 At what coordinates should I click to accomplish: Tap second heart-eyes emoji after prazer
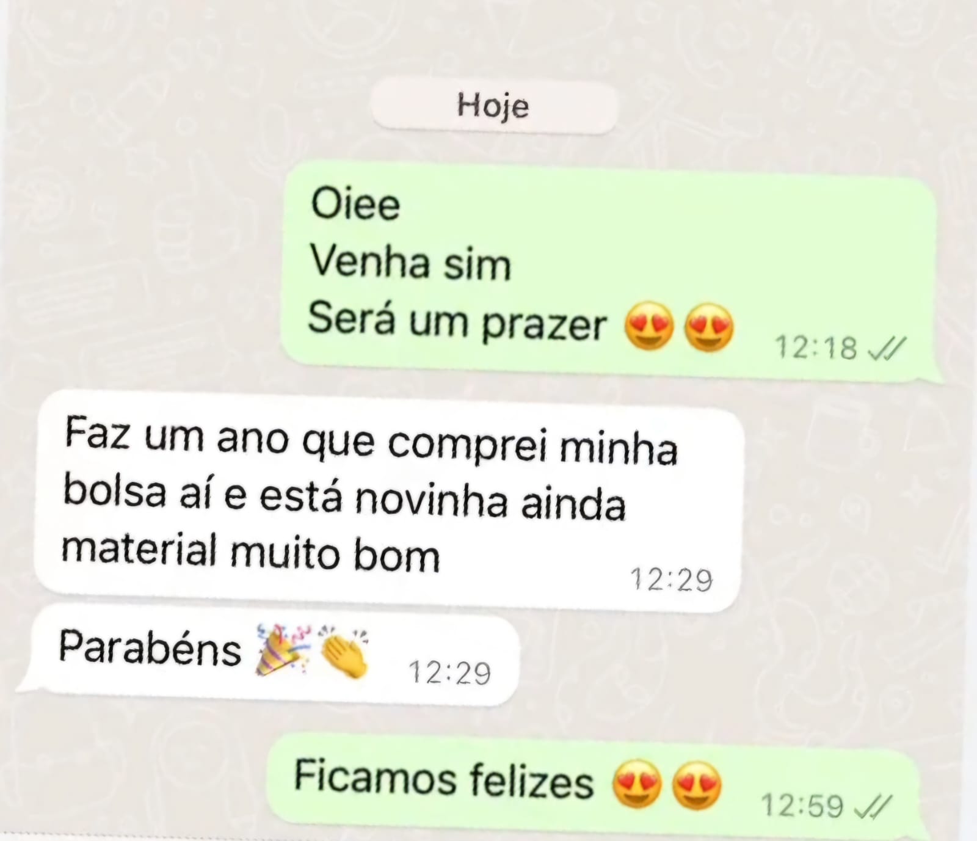point(708,327)
